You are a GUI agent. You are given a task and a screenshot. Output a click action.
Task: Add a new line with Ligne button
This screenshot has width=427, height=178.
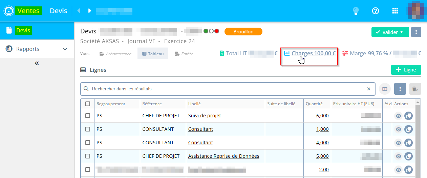point(406,70)
